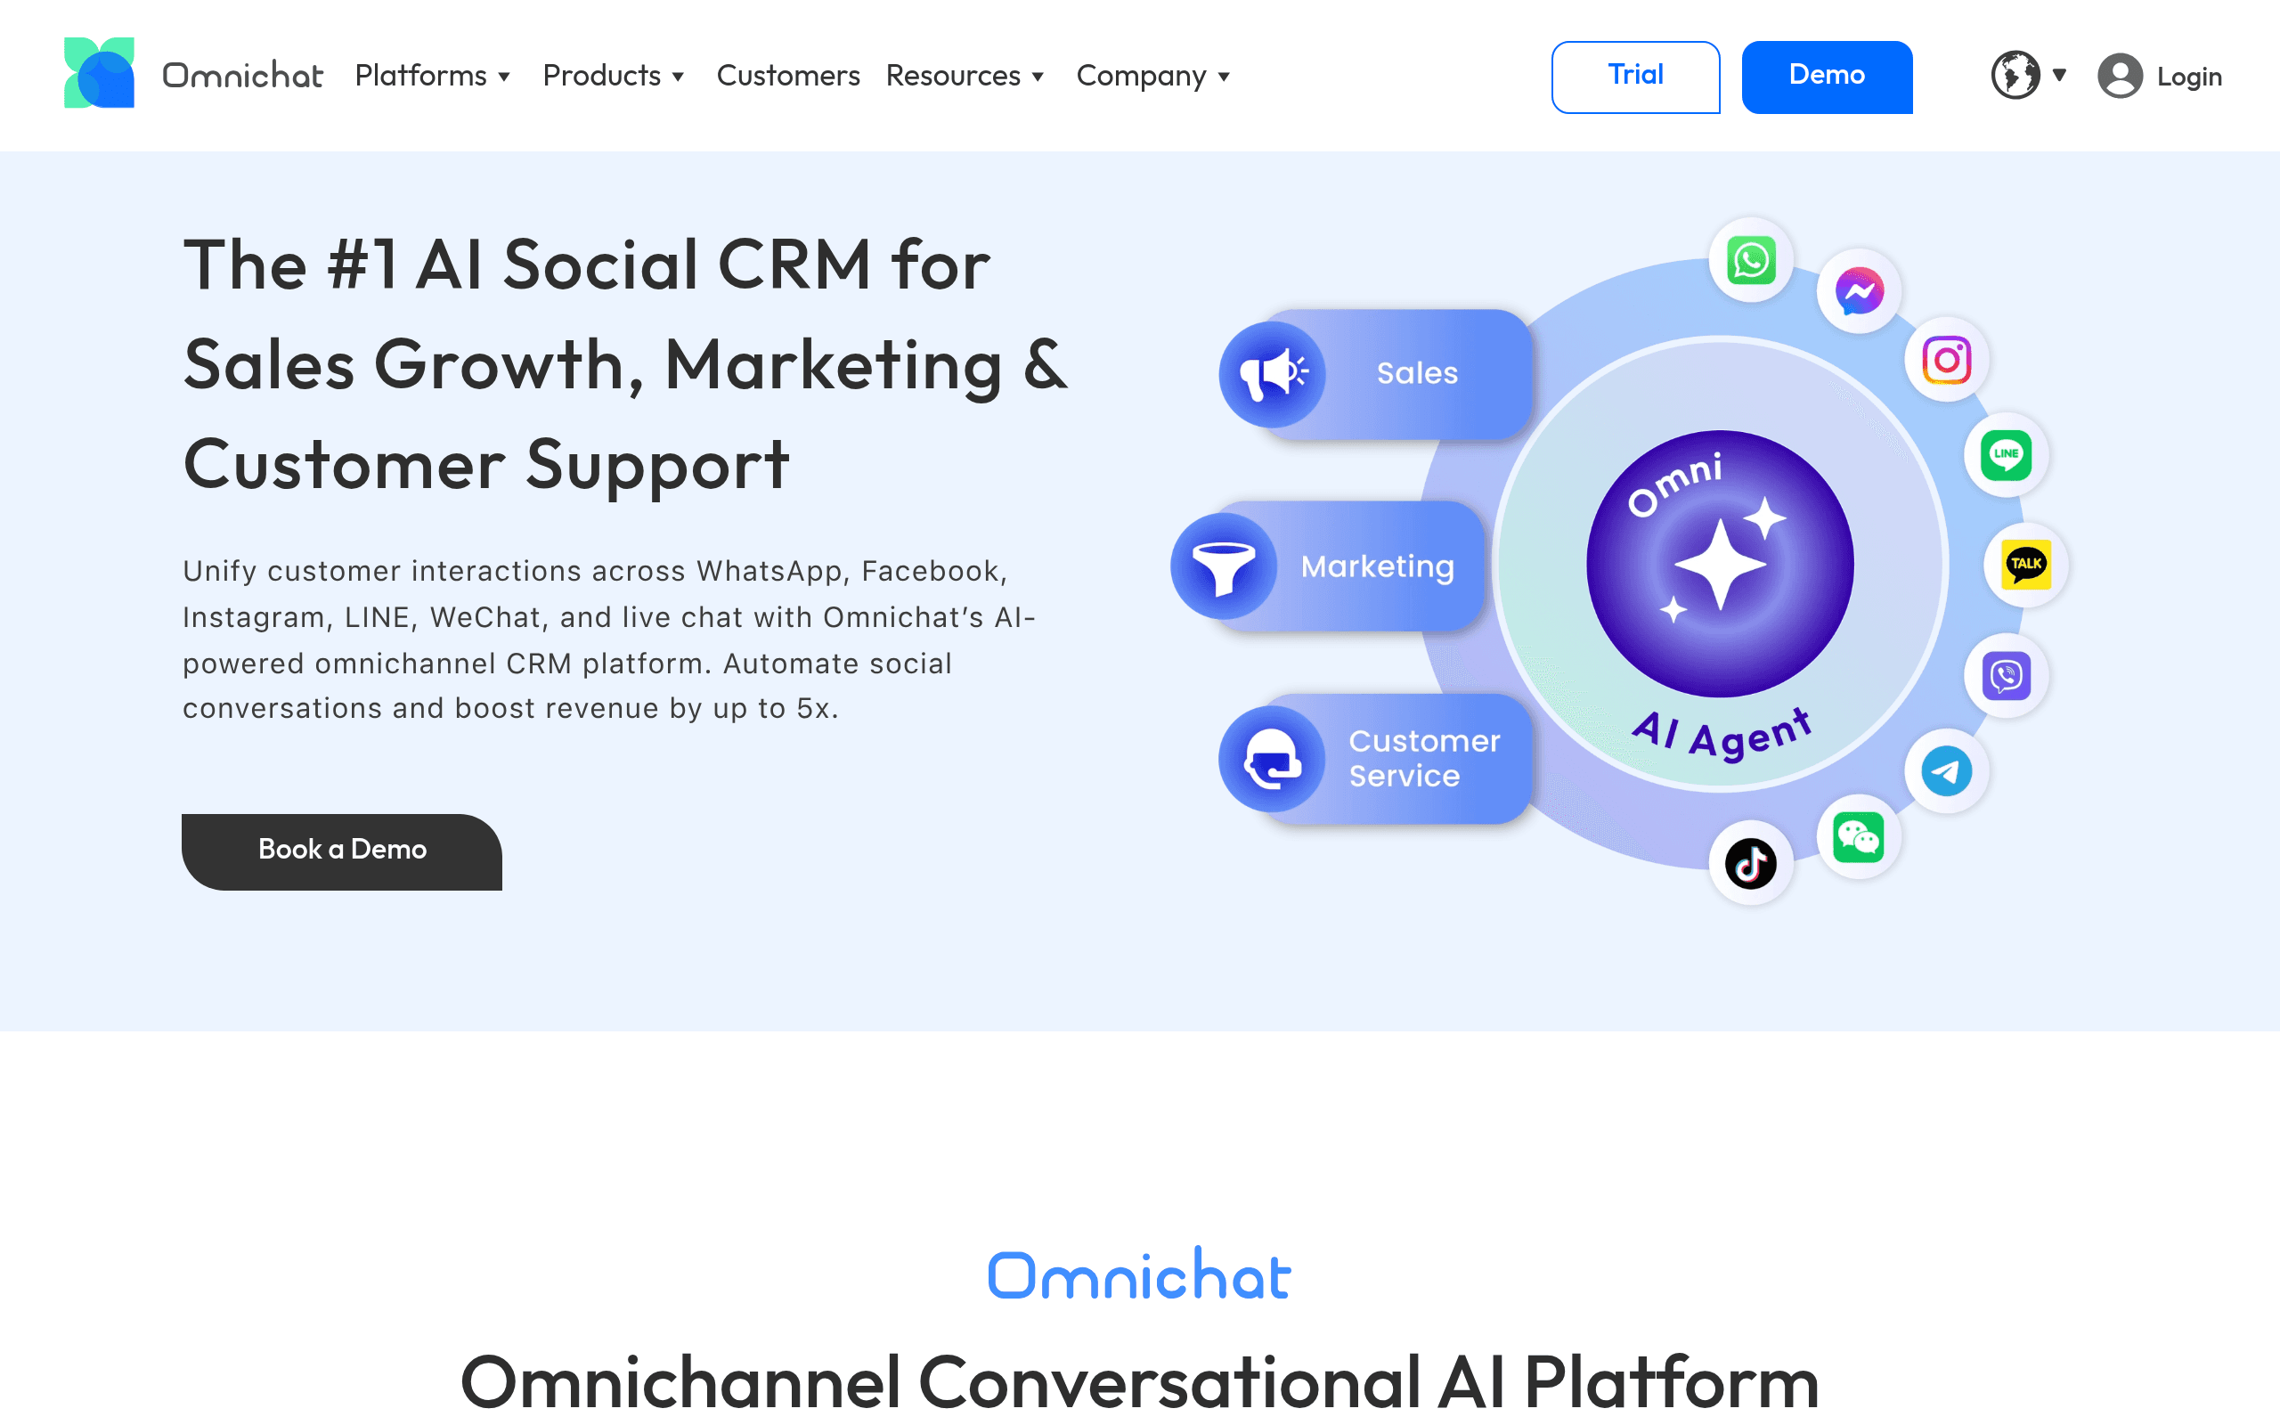Image resolution: width=2280 pixels, height=1425 pixels.
Task: Expand the Platforms dropdown arrow
Action: coord(504,77)
